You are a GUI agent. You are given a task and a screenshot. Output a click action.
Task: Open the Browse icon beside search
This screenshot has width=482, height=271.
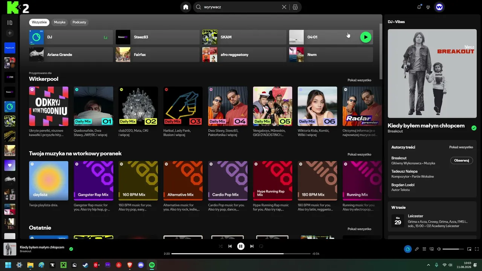point(295,7)
